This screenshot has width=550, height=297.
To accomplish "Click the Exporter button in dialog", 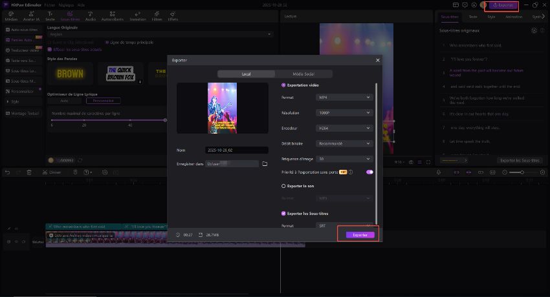I will coord(360,235).
